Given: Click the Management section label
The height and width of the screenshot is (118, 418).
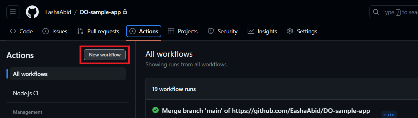Looking at the screenshot, I should point(27,112).
